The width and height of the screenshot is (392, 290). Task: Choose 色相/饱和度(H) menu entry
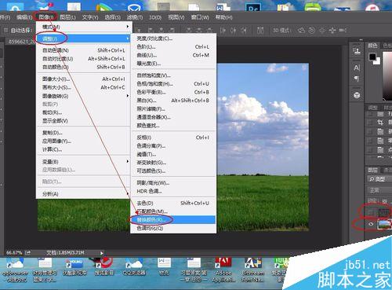tap(173, 84)
